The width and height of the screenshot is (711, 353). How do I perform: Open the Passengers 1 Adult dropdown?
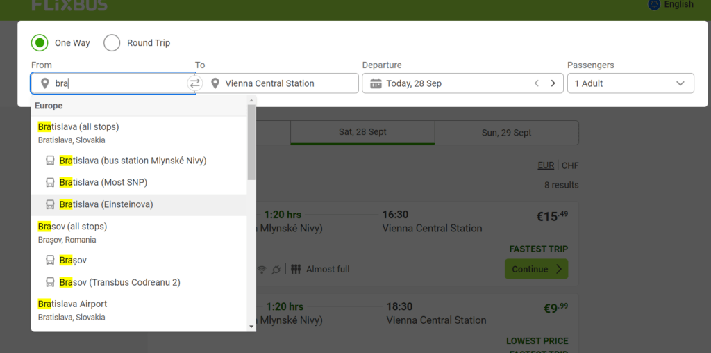click(630, 83)
